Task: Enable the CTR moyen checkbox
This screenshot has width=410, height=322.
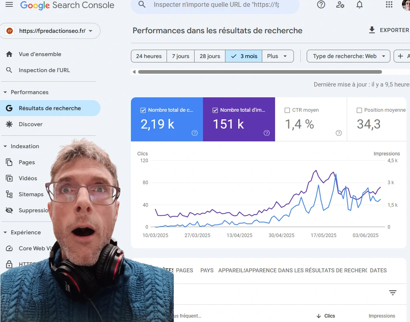Action: click(x=287, y=111)
